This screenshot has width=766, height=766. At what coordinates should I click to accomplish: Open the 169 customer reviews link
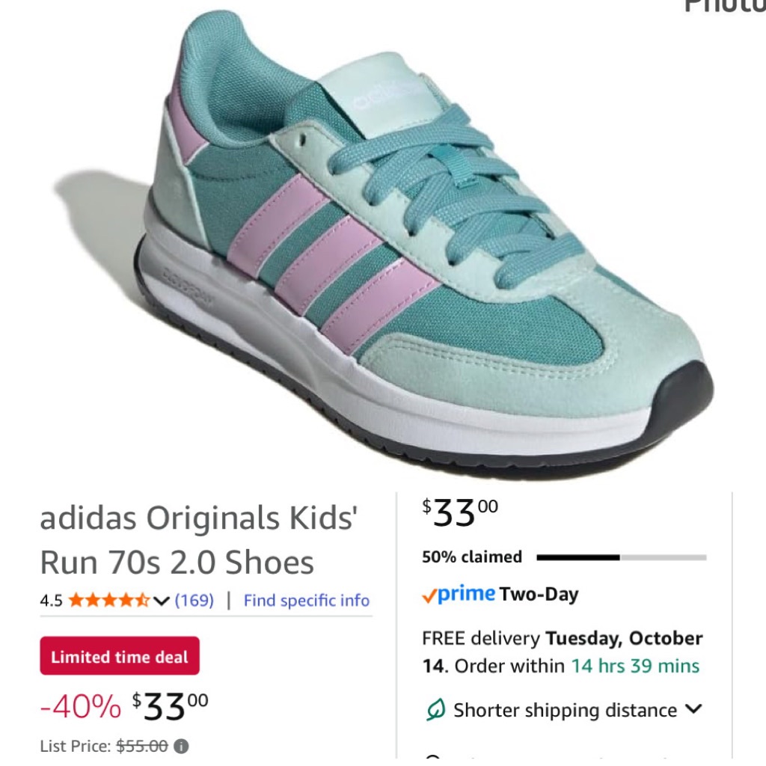194,601
